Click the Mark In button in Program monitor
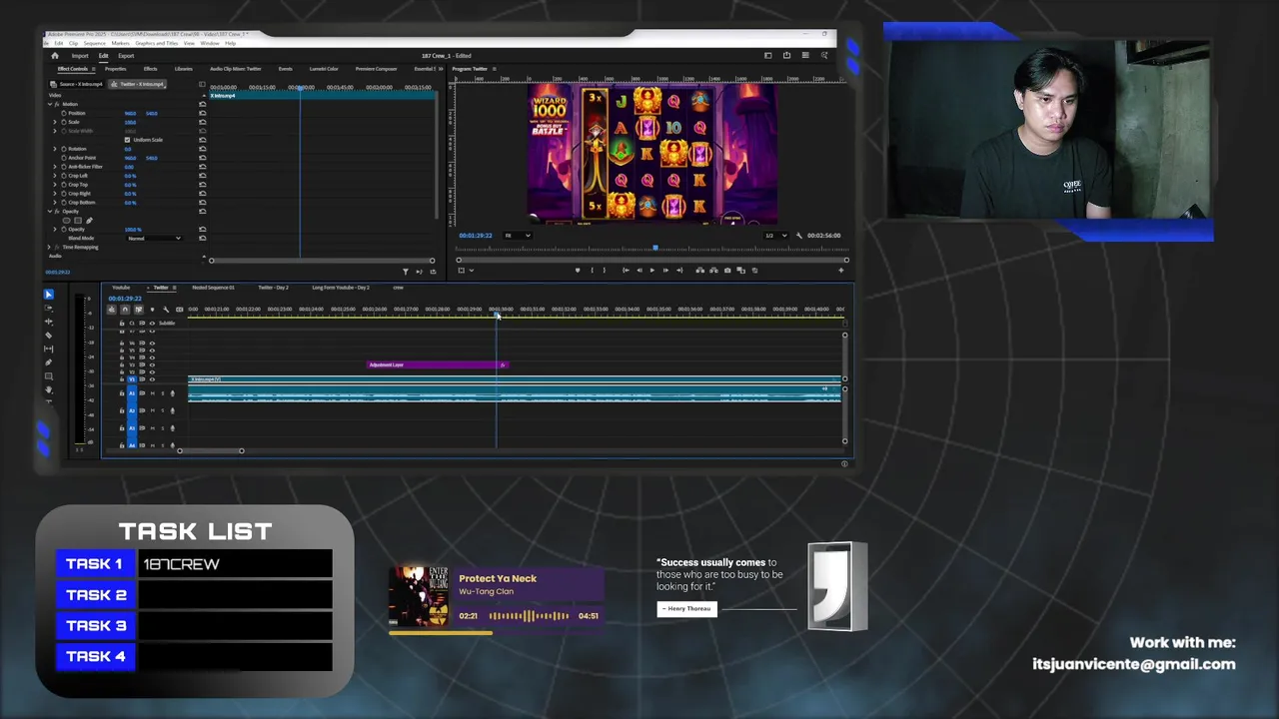This screenshot has width=1279, height=719. point(592,270)
